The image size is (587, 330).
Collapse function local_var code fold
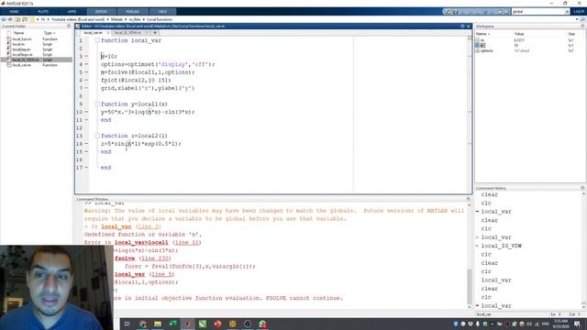pyautogui.click(x=97, y=40)
